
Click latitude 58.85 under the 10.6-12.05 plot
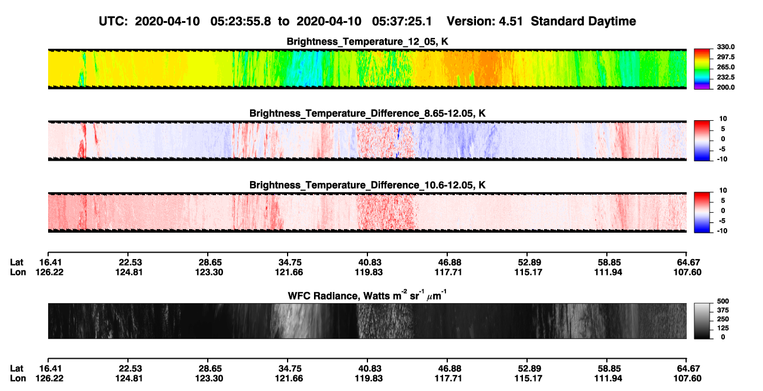point(609,262)
